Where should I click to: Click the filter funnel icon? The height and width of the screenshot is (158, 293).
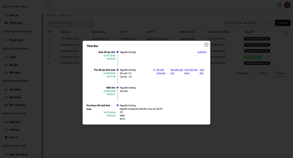pos(269,23)
